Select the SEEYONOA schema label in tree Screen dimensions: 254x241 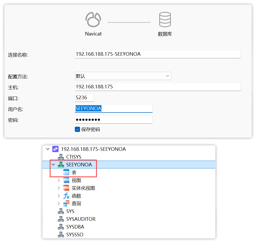click(x=79, y=165)
